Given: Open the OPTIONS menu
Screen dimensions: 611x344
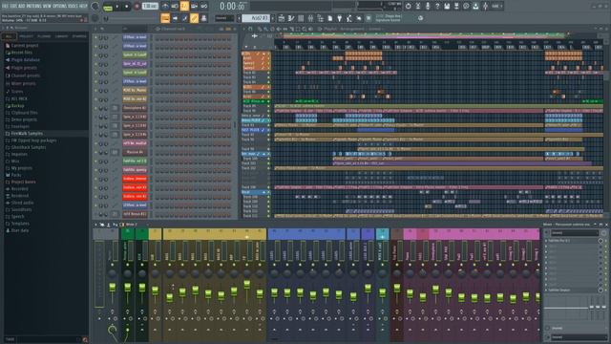Looking at the screenshot, I should [59, 7].
